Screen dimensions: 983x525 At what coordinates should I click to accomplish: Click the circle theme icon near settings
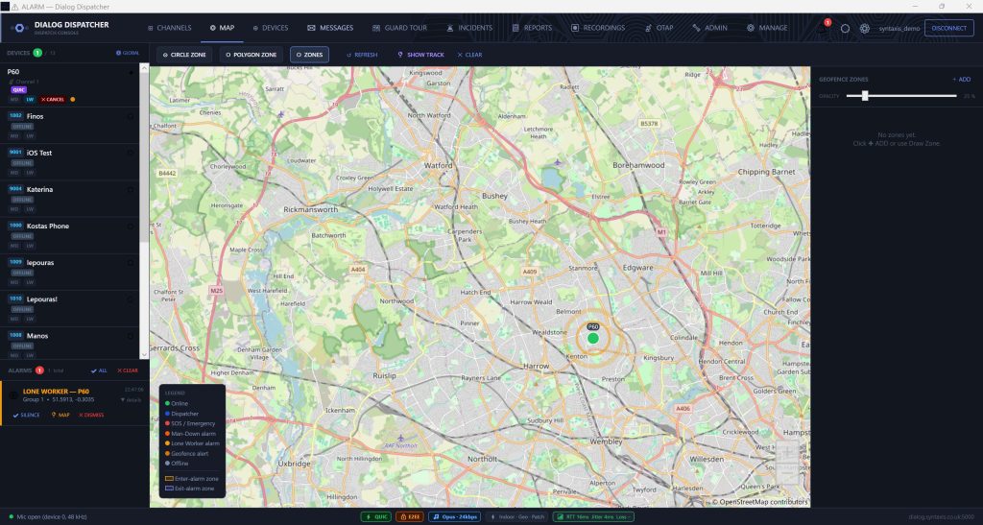(x=845, y=28)
